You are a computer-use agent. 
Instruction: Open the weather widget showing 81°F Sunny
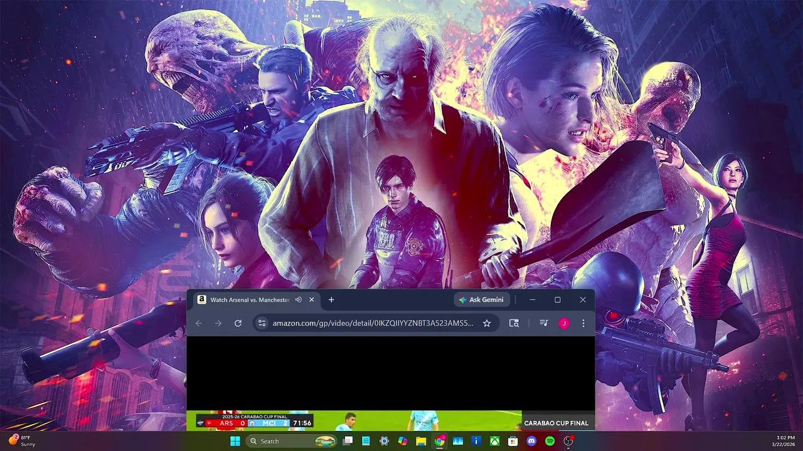coord(21,441)
